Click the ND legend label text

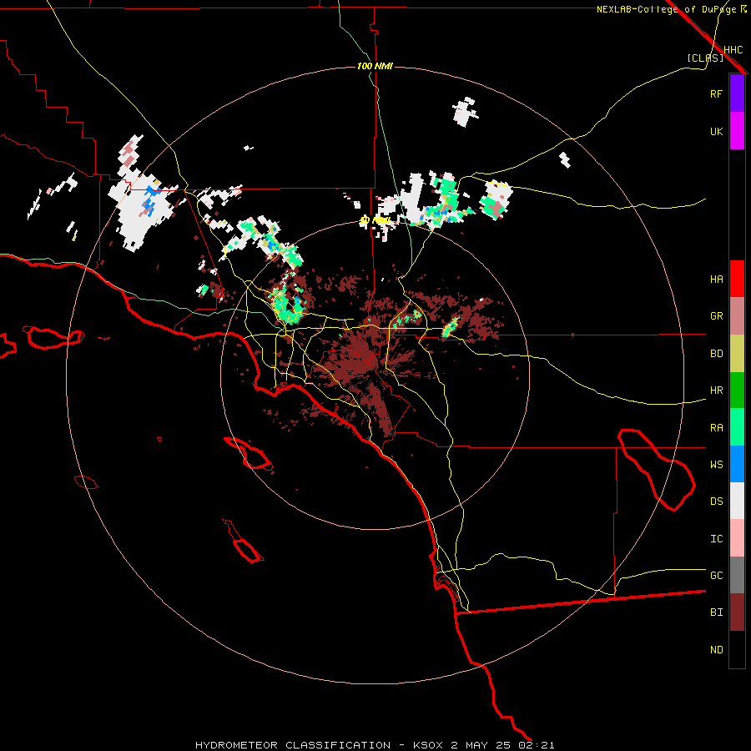[716, 650]
